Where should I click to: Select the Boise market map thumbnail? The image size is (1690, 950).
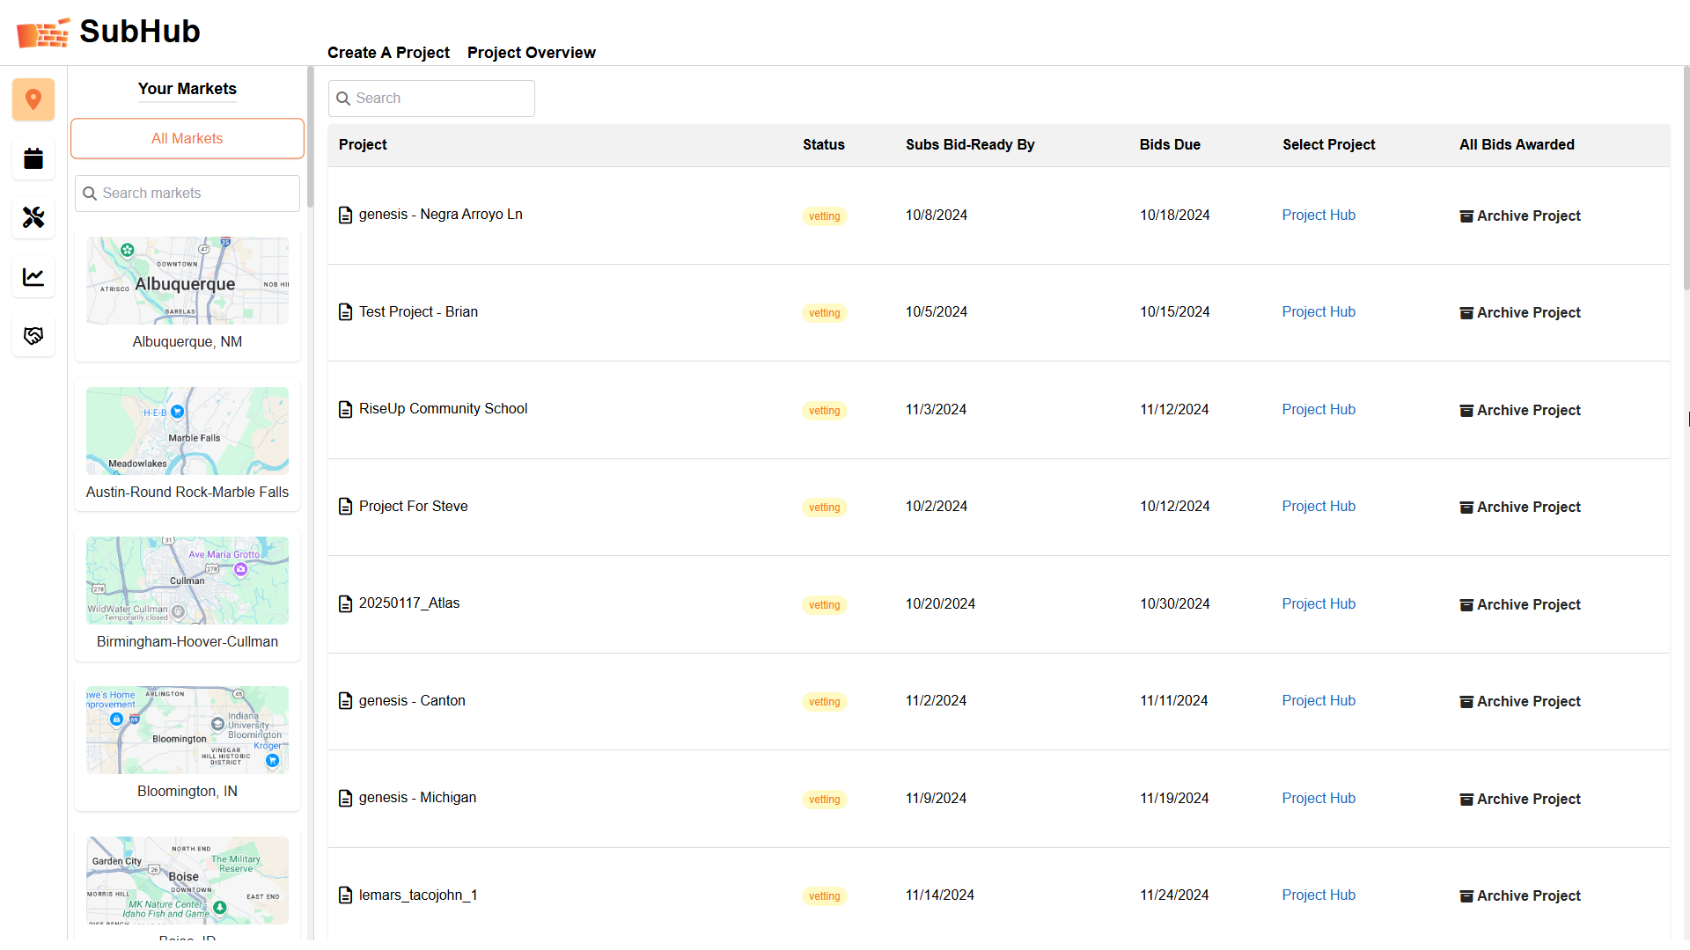[187, 881]
